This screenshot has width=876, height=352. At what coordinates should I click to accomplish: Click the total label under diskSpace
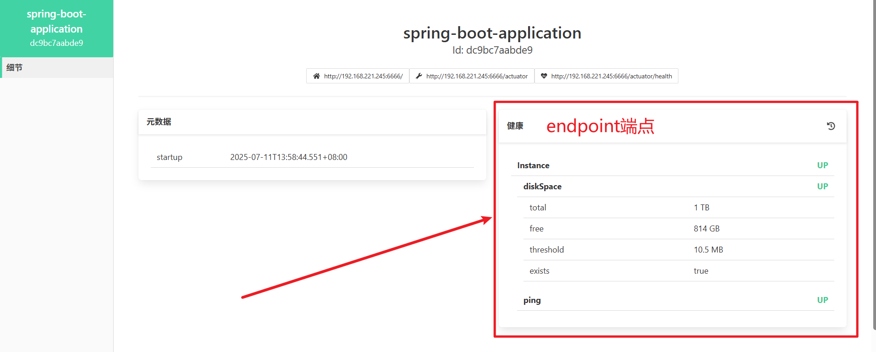(538, 208)
